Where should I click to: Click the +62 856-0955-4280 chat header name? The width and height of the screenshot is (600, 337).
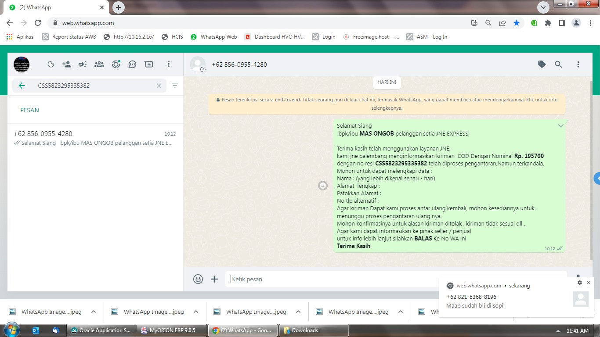239,65
